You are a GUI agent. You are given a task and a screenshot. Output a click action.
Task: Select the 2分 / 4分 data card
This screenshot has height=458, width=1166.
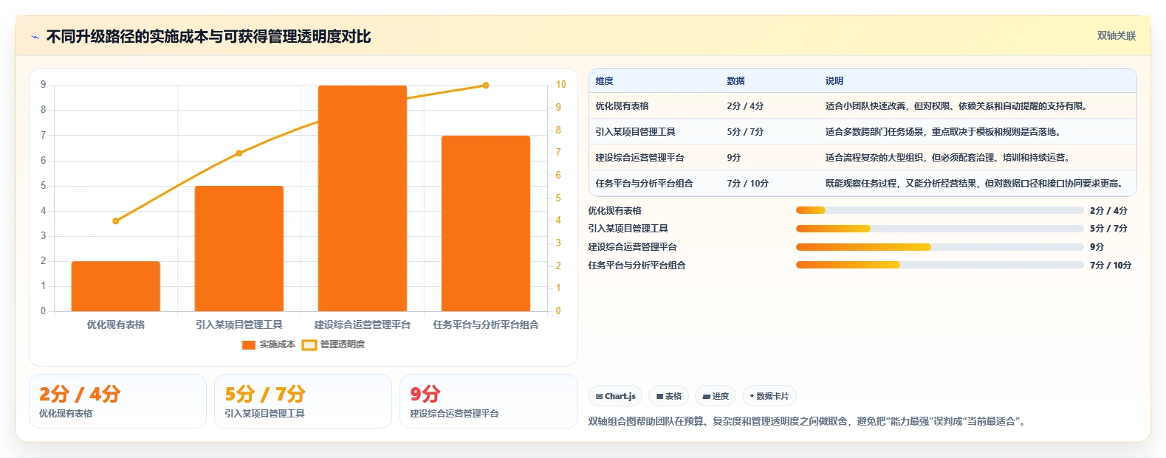[x=117, y=401]
